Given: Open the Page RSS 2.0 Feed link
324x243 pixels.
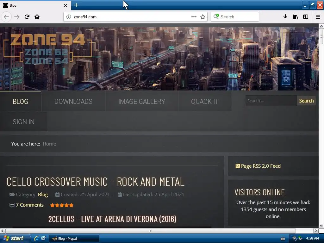Looking at the screenshot, I should 261,166.
